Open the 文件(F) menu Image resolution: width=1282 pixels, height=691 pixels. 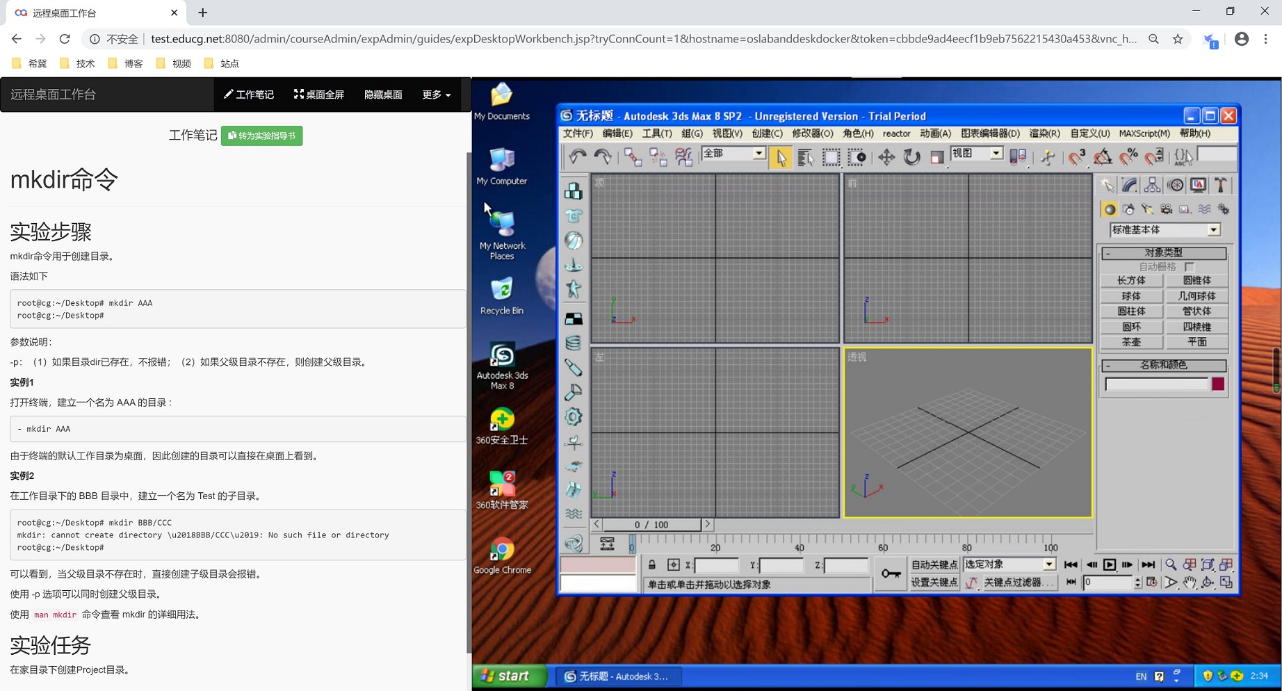coord(578,133)
